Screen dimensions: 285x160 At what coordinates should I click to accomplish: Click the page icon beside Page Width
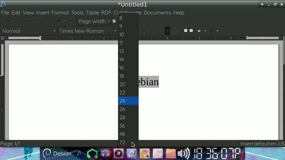tap(114, 21)
